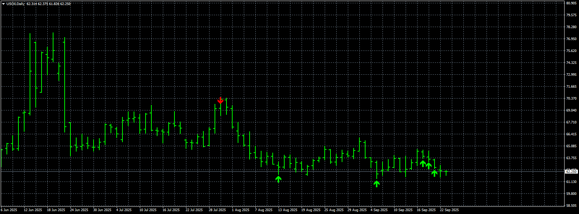Viewport: 579px width, 214px height.
Task: Click the open value 62.314 in header
Action: click(x=32, y=4)
